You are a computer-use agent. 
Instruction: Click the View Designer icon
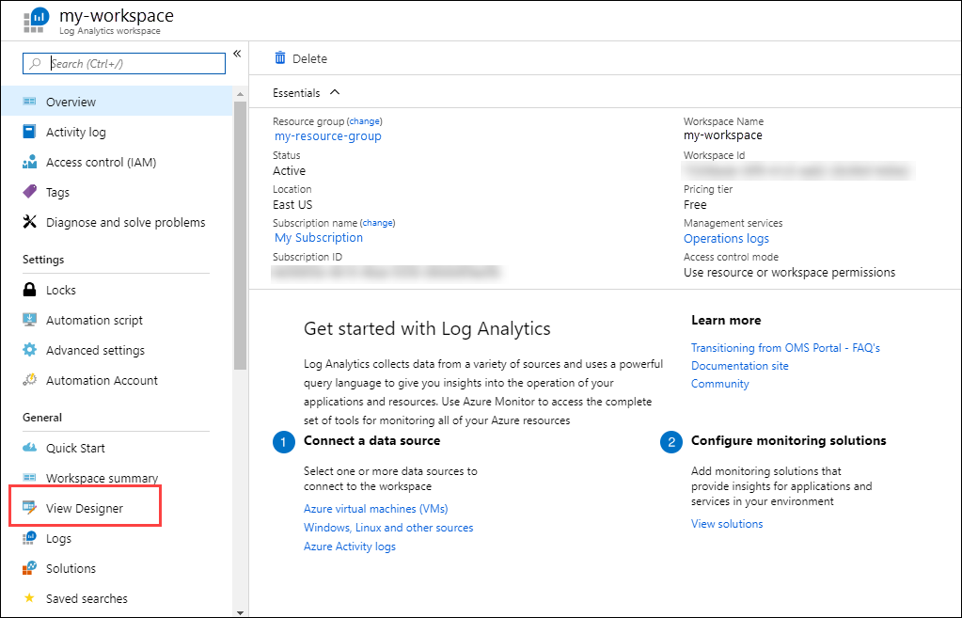(29, 508)
